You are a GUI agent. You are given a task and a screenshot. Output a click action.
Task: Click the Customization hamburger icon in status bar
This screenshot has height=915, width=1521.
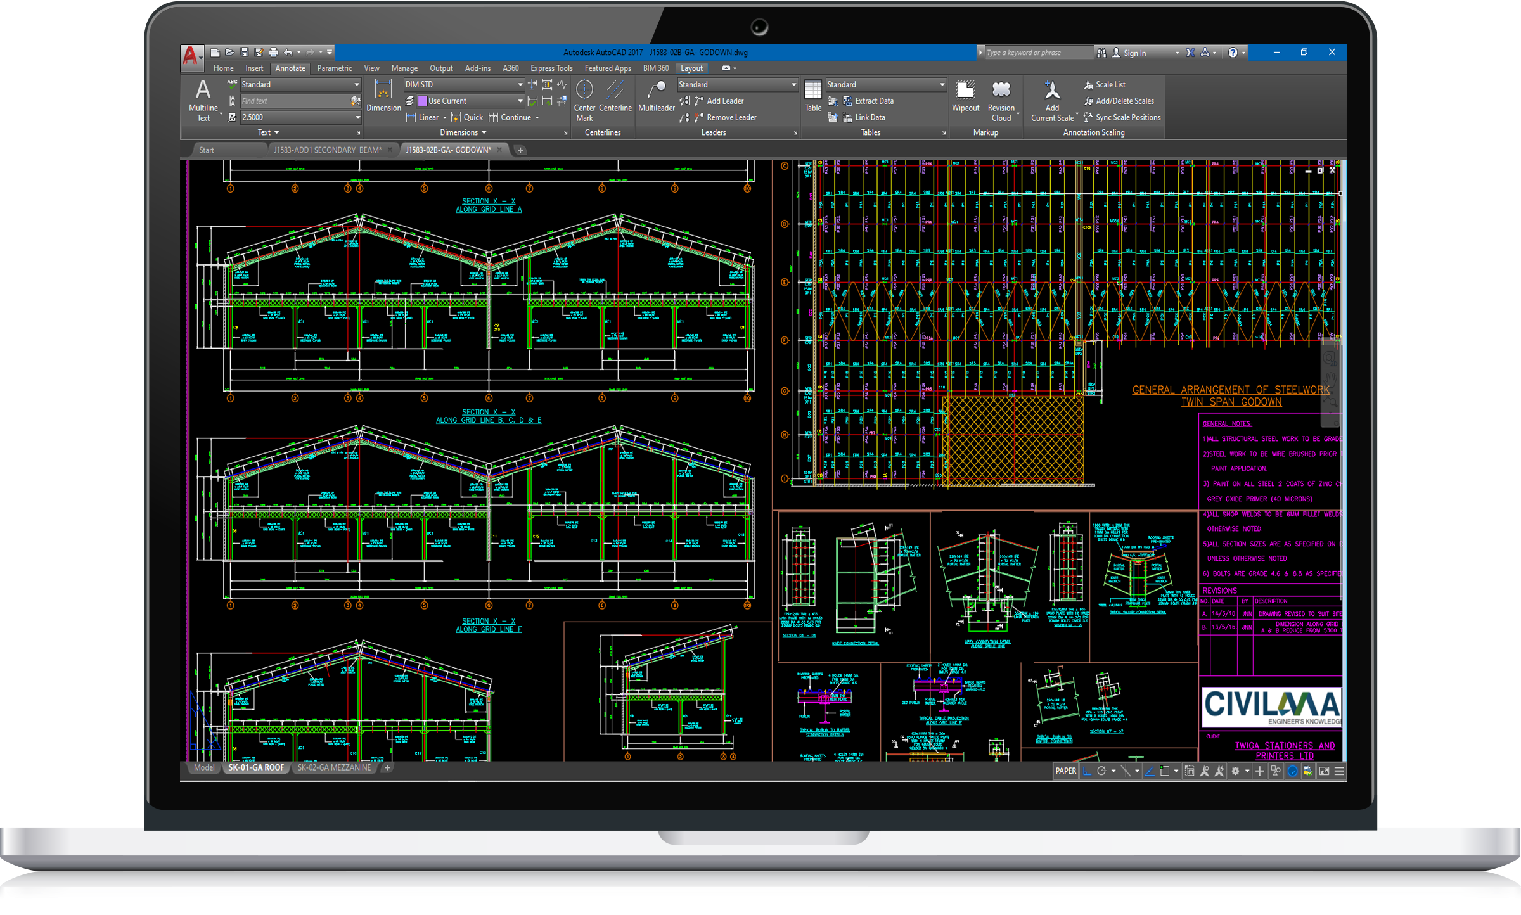tap(1339, 771)
